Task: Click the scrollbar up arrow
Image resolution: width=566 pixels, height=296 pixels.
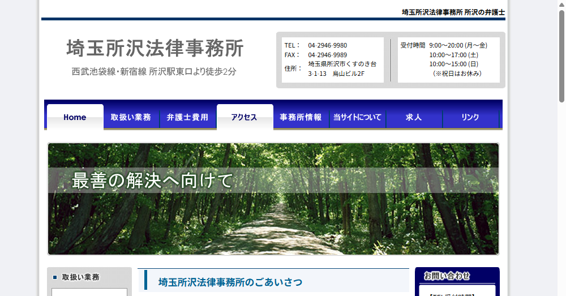Action: point(561,5)
